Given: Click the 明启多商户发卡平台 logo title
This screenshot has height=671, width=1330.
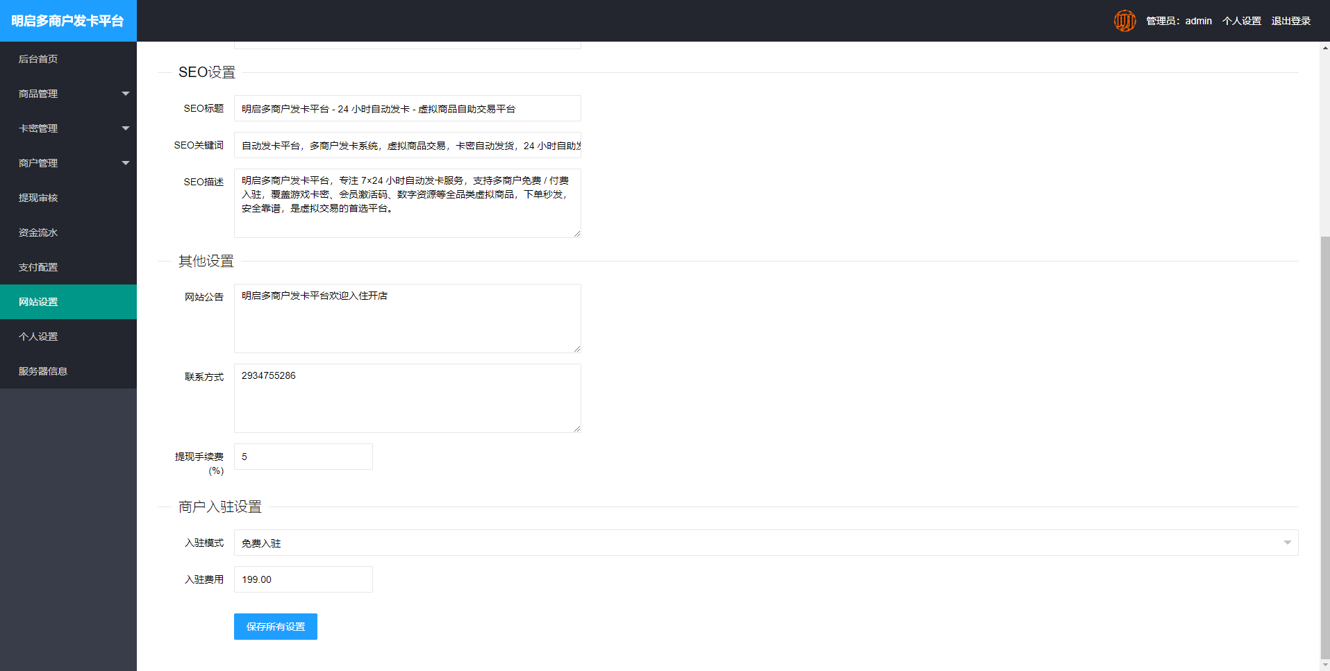Looking at the screenshot, I should [68, 21].
